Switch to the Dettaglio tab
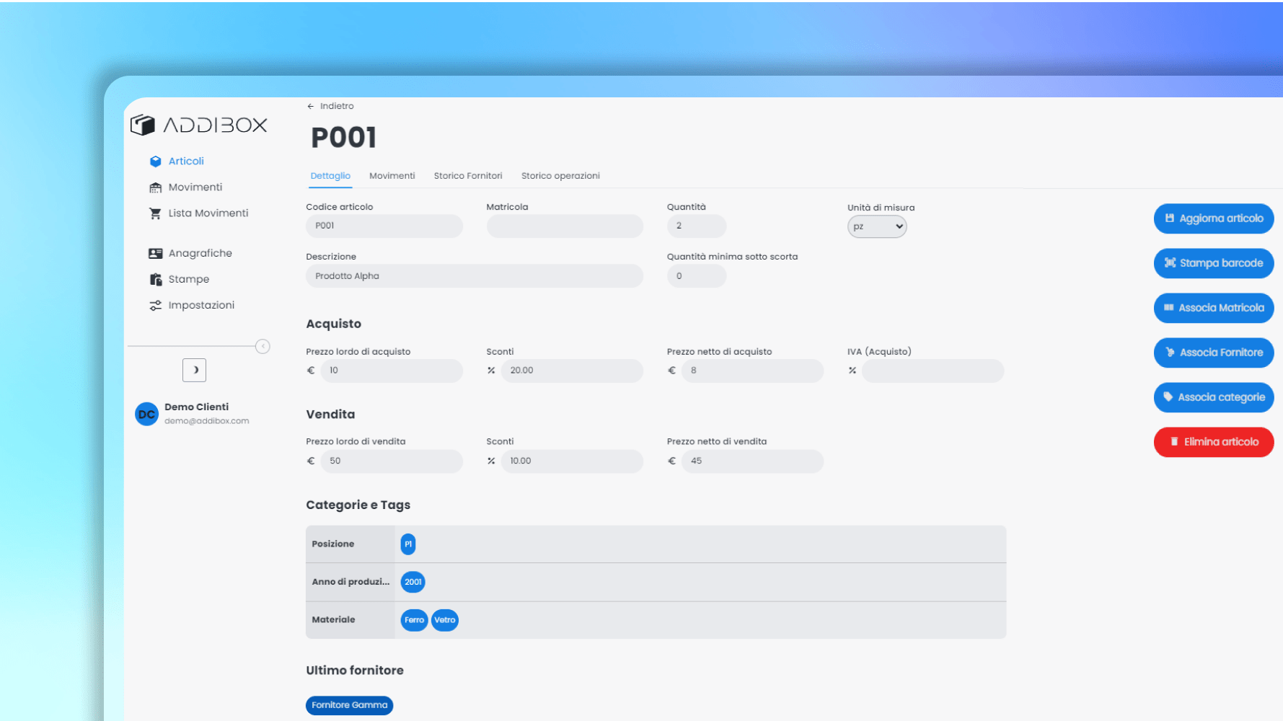 [x=330, y=176]
